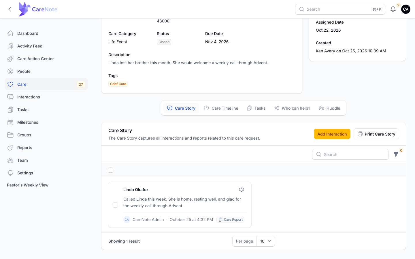The width and height of the screenshot is (415, 259).
Task: Click the Activity Feed clipboard icon
Action: click(x=10, y=46)
